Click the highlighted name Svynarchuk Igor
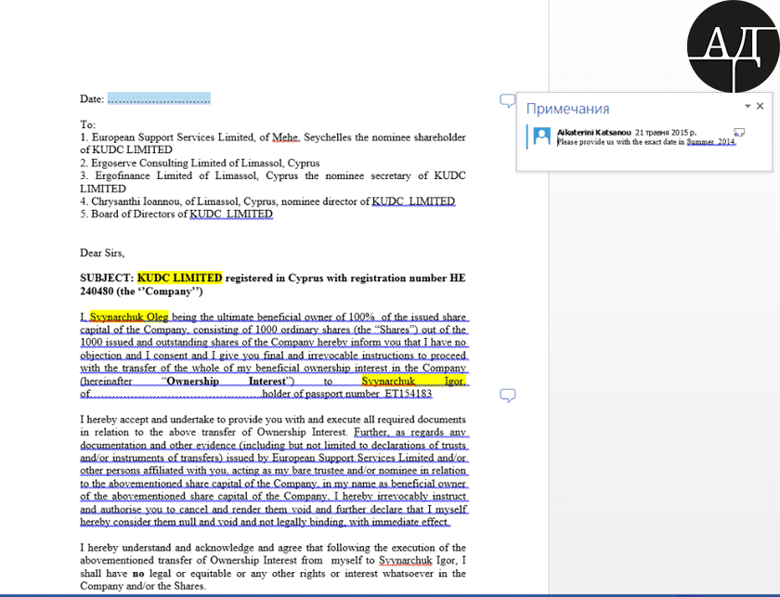The image size is (780, 597). click(x=414, y=381)
